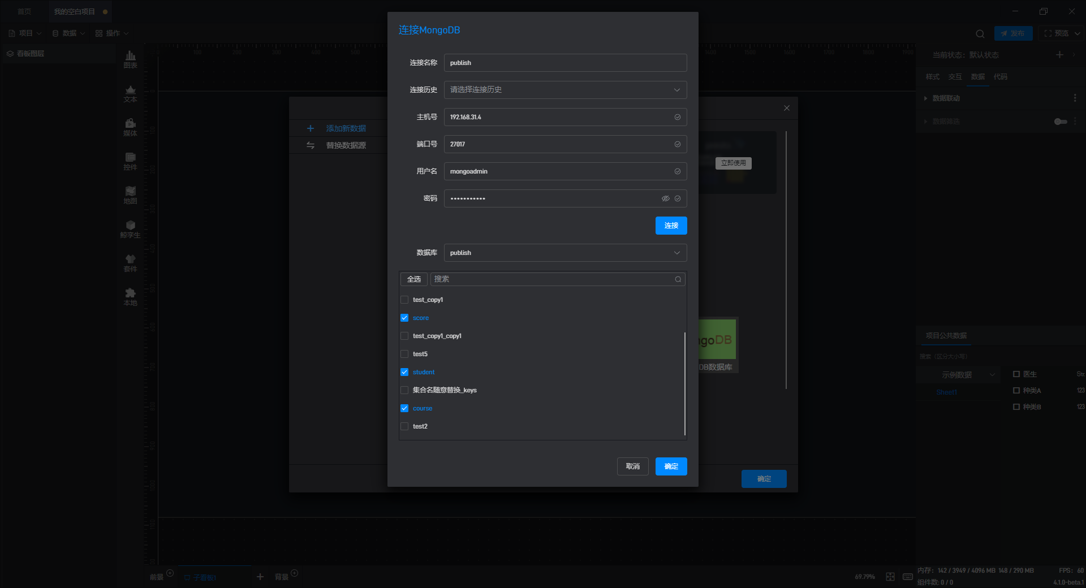
Task: Expand the 数据筛选 section arrow
Action: (925, 122)
